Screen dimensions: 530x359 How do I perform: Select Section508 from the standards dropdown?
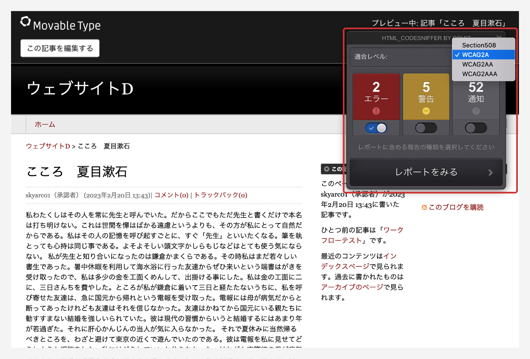click(479, 45)
